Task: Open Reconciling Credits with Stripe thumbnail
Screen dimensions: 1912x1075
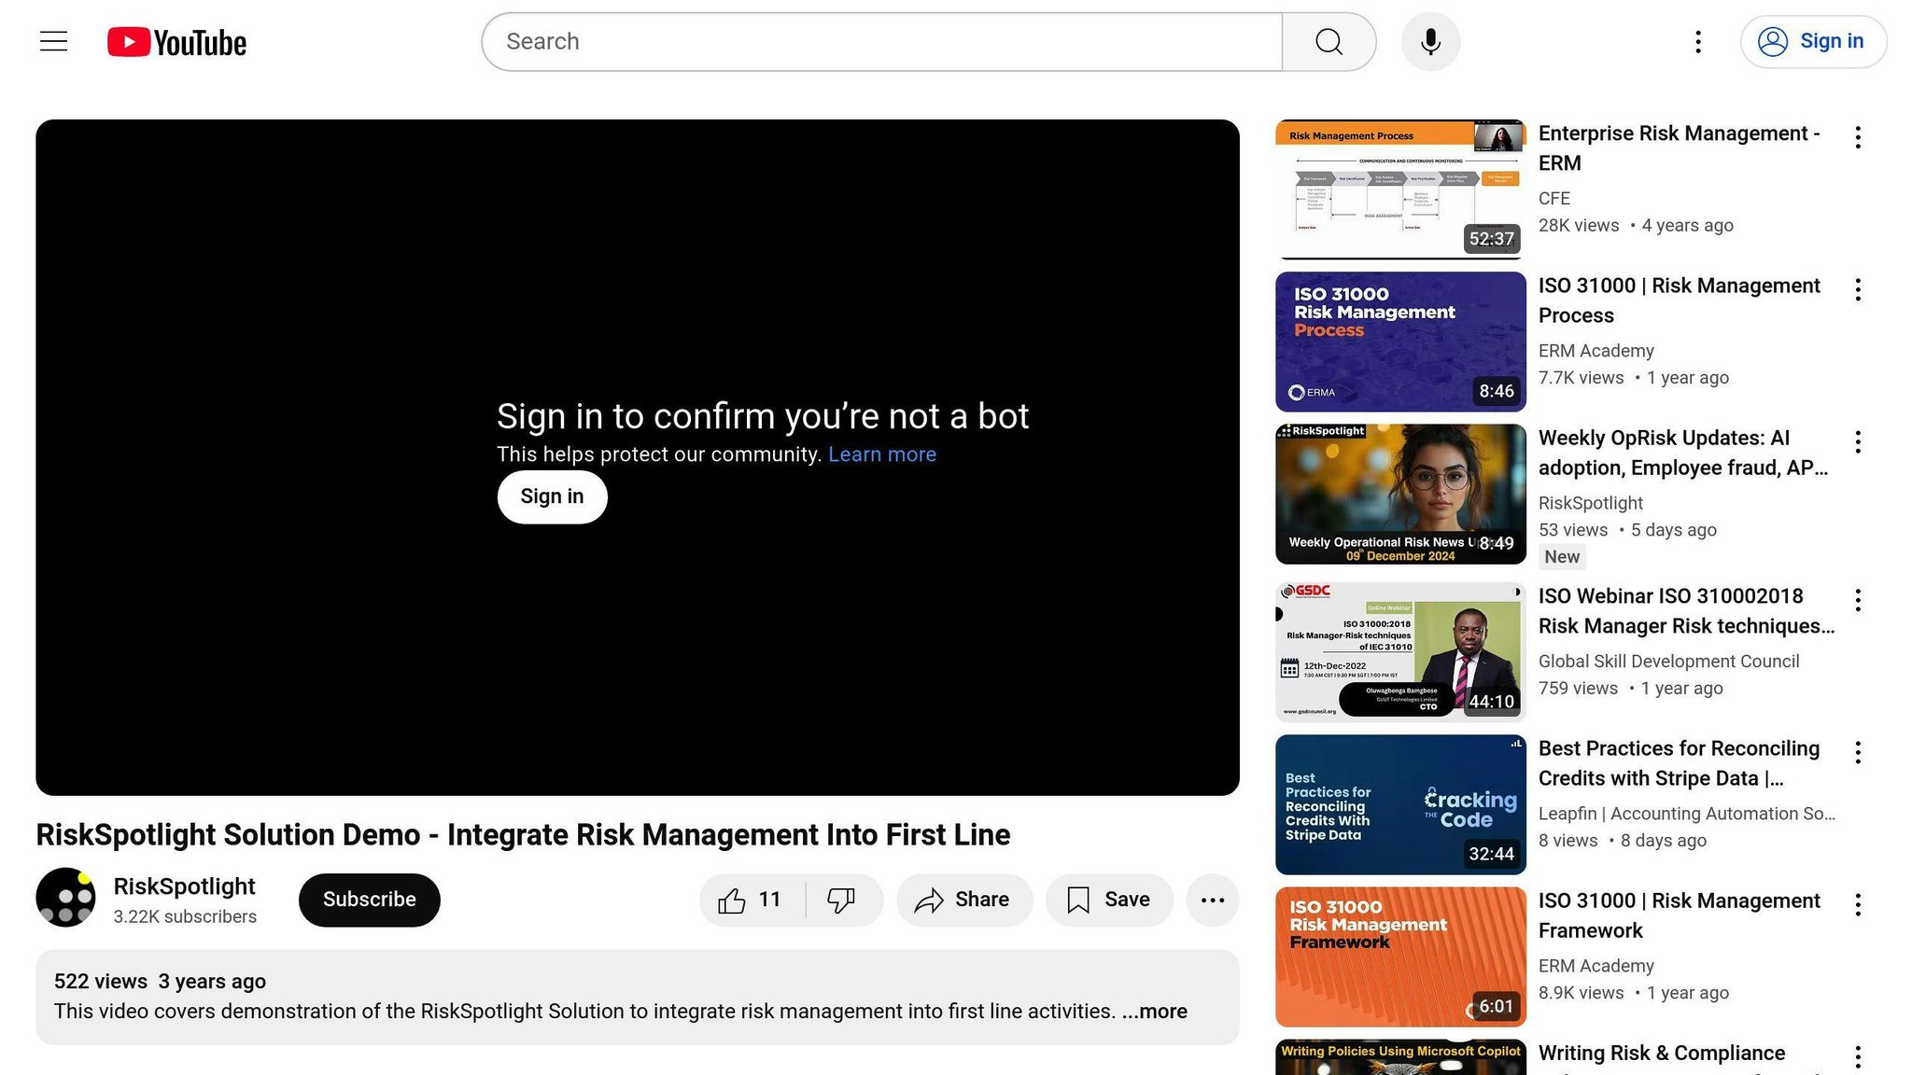Action: coord(1400,804)
